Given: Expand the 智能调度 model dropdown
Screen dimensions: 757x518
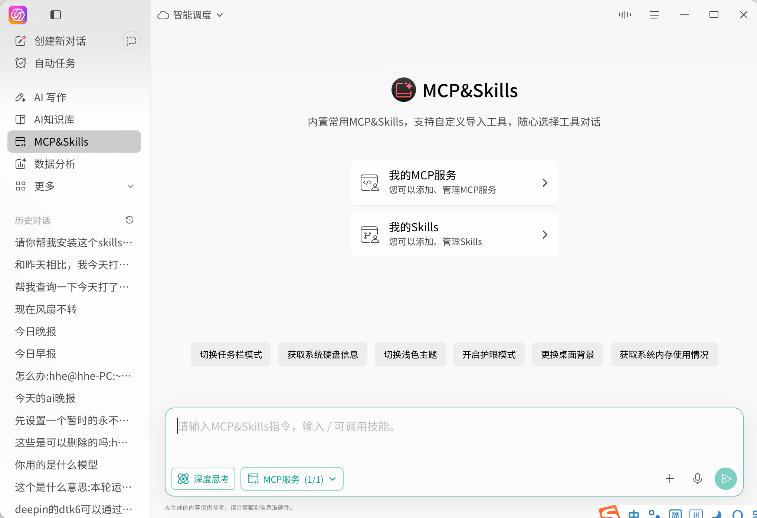Looking at the screenshot, I should click(x=190, y=15).
